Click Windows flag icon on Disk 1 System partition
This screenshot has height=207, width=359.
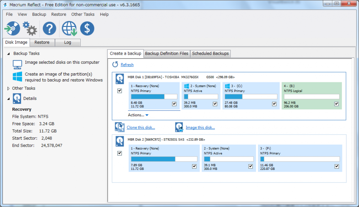[x=187, y=86]
